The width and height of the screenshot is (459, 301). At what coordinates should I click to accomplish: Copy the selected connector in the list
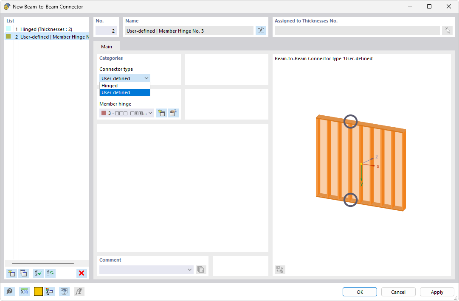tap(23, 273)
